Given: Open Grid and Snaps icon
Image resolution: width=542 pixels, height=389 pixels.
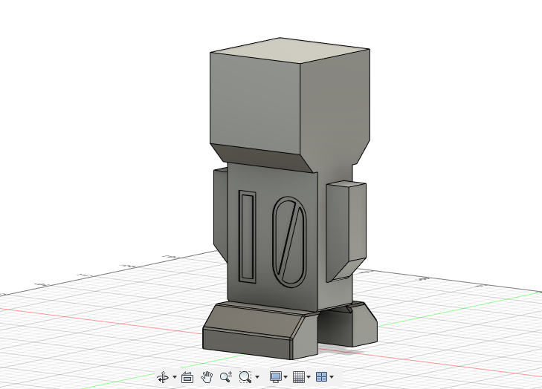Looking at the screenshot, I should (299, 377).
